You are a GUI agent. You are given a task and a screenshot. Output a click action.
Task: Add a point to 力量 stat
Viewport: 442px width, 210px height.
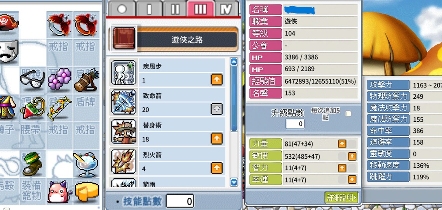pos(342,144)
